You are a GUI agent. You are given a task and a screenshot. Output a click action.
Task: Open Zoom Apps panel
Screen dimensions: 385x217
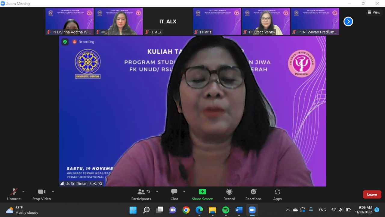[x=277, y=195]
